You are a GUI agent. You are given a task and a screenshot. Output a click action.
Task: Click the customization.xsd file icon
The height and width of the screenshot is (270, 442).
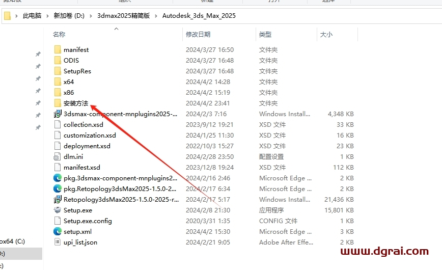pyautogui.click(x=58, y=136)
